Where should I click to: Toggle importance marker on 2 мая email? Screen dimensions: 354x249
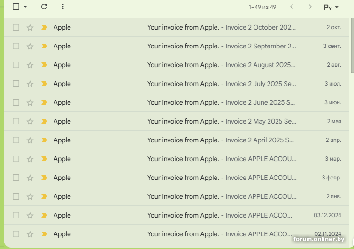pyautogui.click(x=44, y=121)
